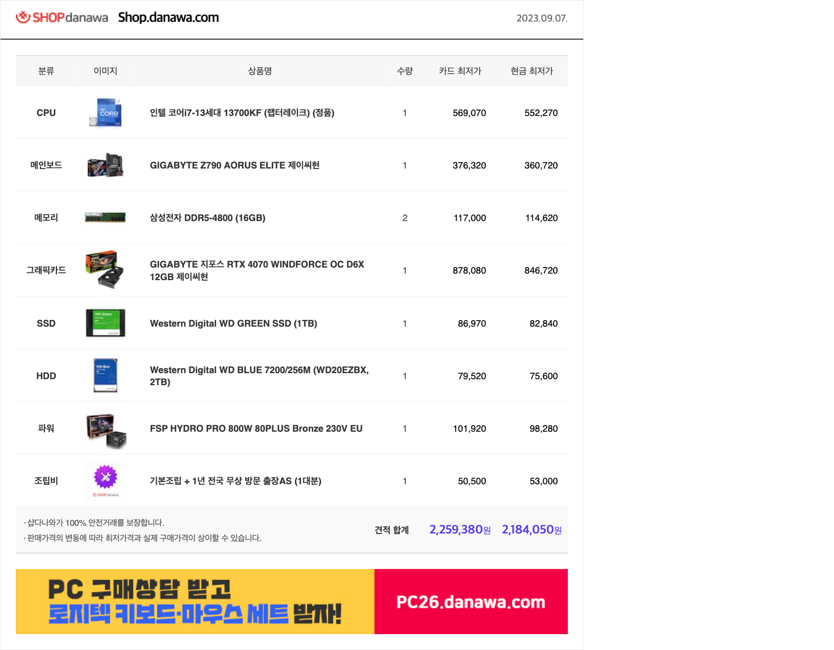Open the Shop.danawa.com site title link

[x=168, y=18]
